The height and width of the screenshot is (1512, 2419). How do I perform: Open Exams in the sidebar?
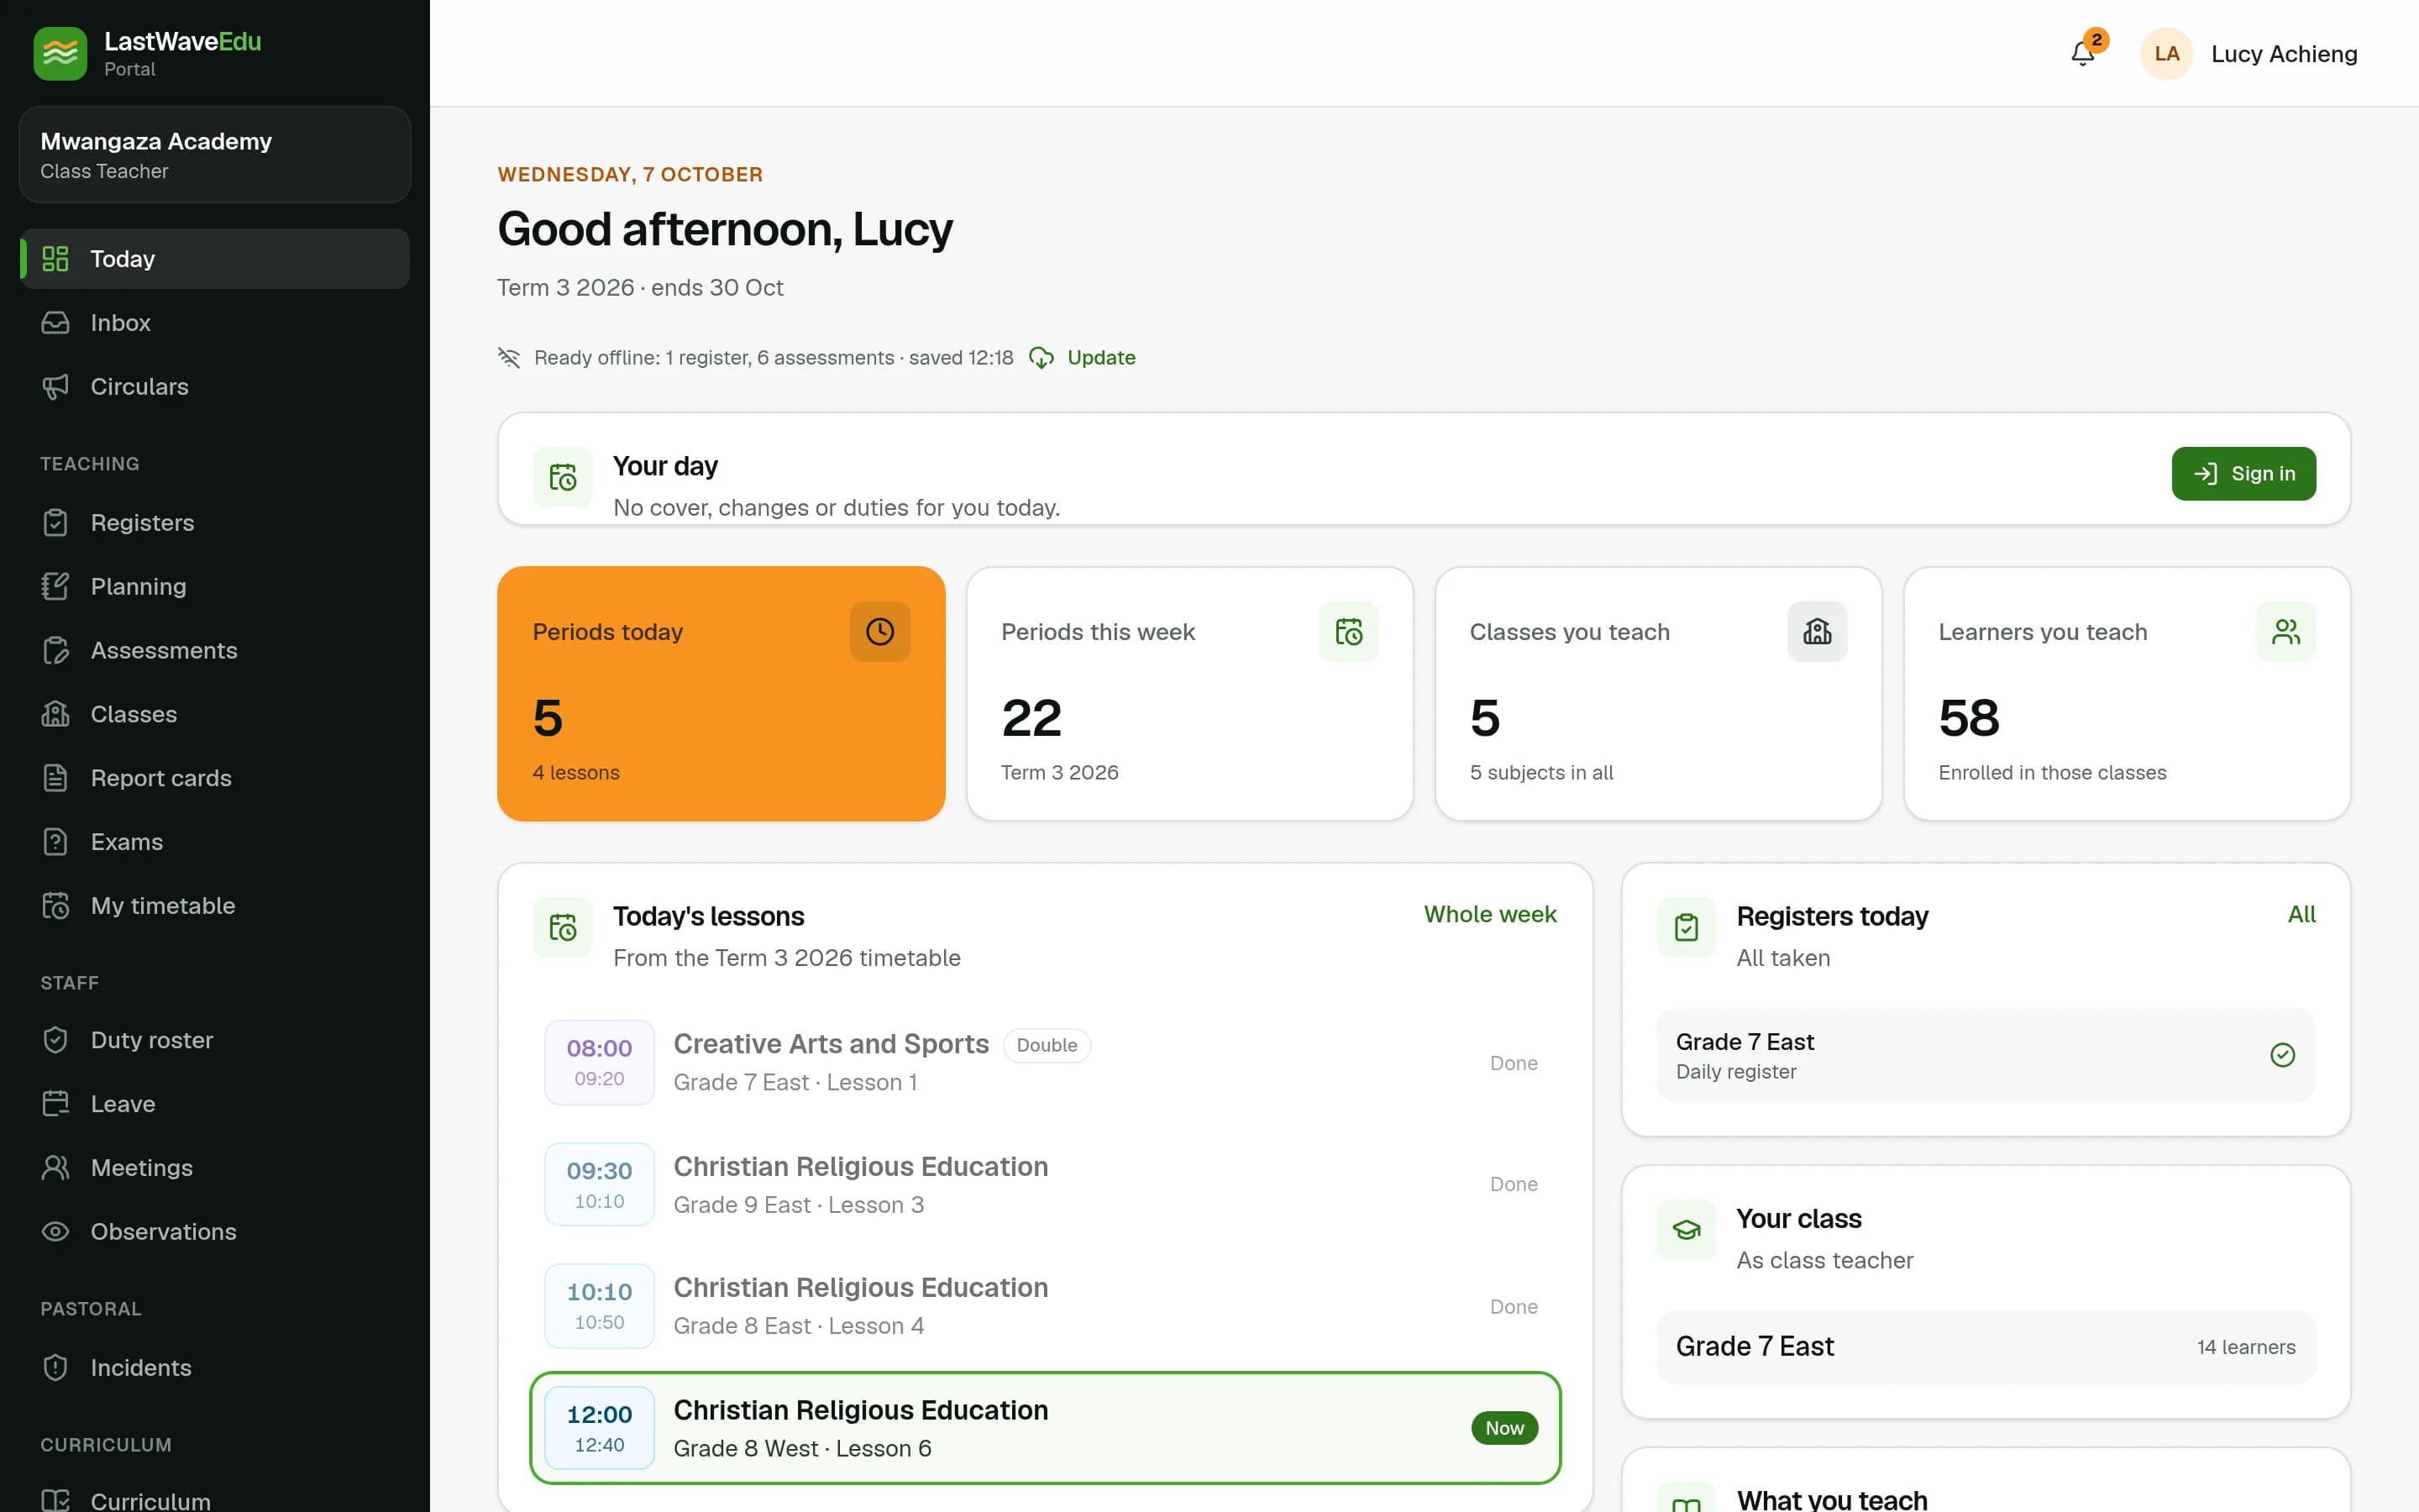pyautogui.click(x=215, y=842)
